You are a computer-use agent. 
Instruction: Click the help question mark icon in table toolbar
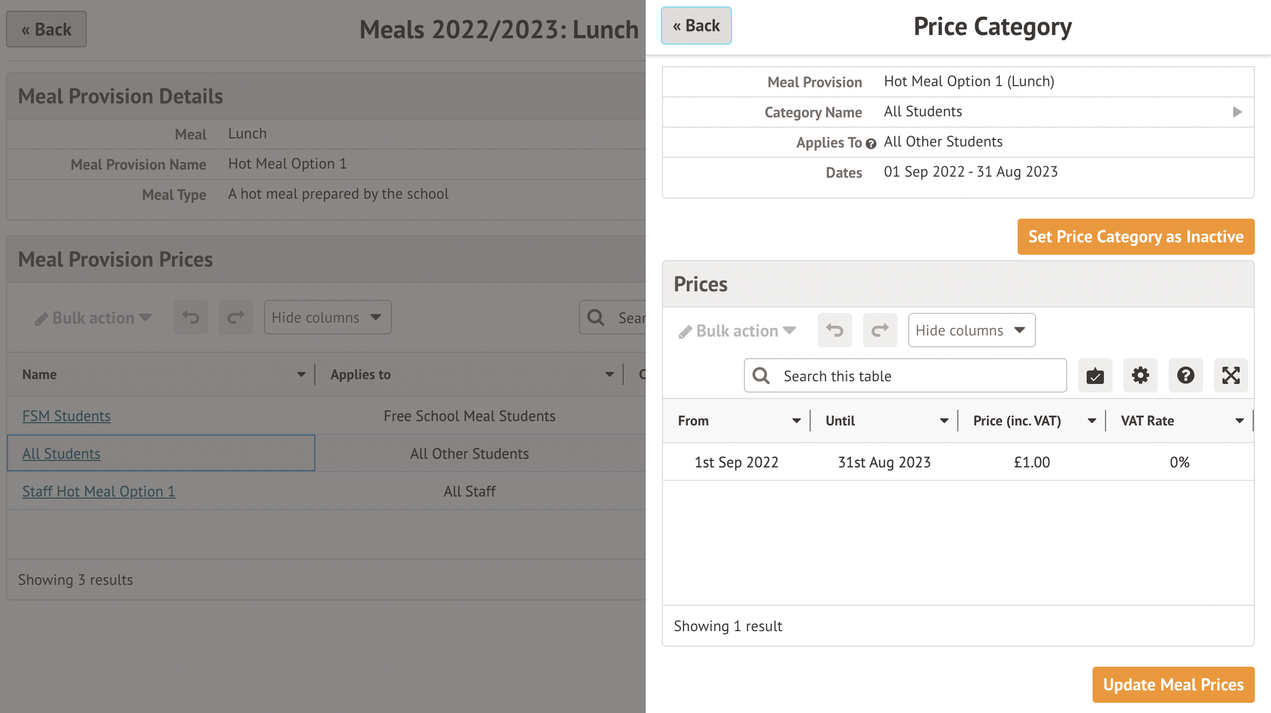coord(1185,375)
